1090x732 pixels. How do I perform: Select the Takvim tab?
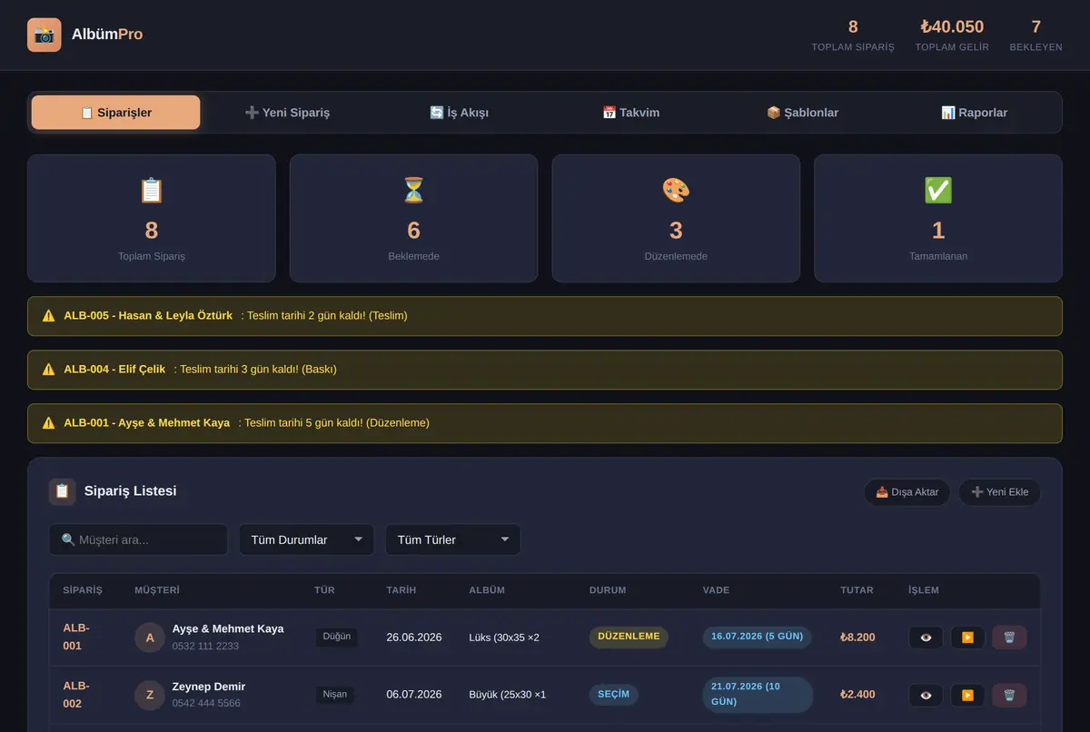coord(630,113)
